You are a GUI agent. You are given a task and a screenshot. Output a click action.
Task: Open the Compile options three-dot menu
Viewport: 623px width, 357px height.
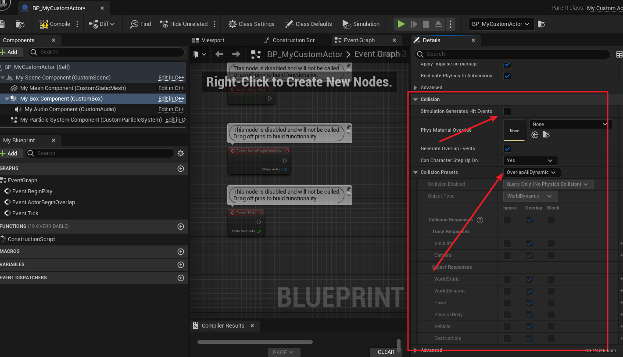(x=78, y=24)
